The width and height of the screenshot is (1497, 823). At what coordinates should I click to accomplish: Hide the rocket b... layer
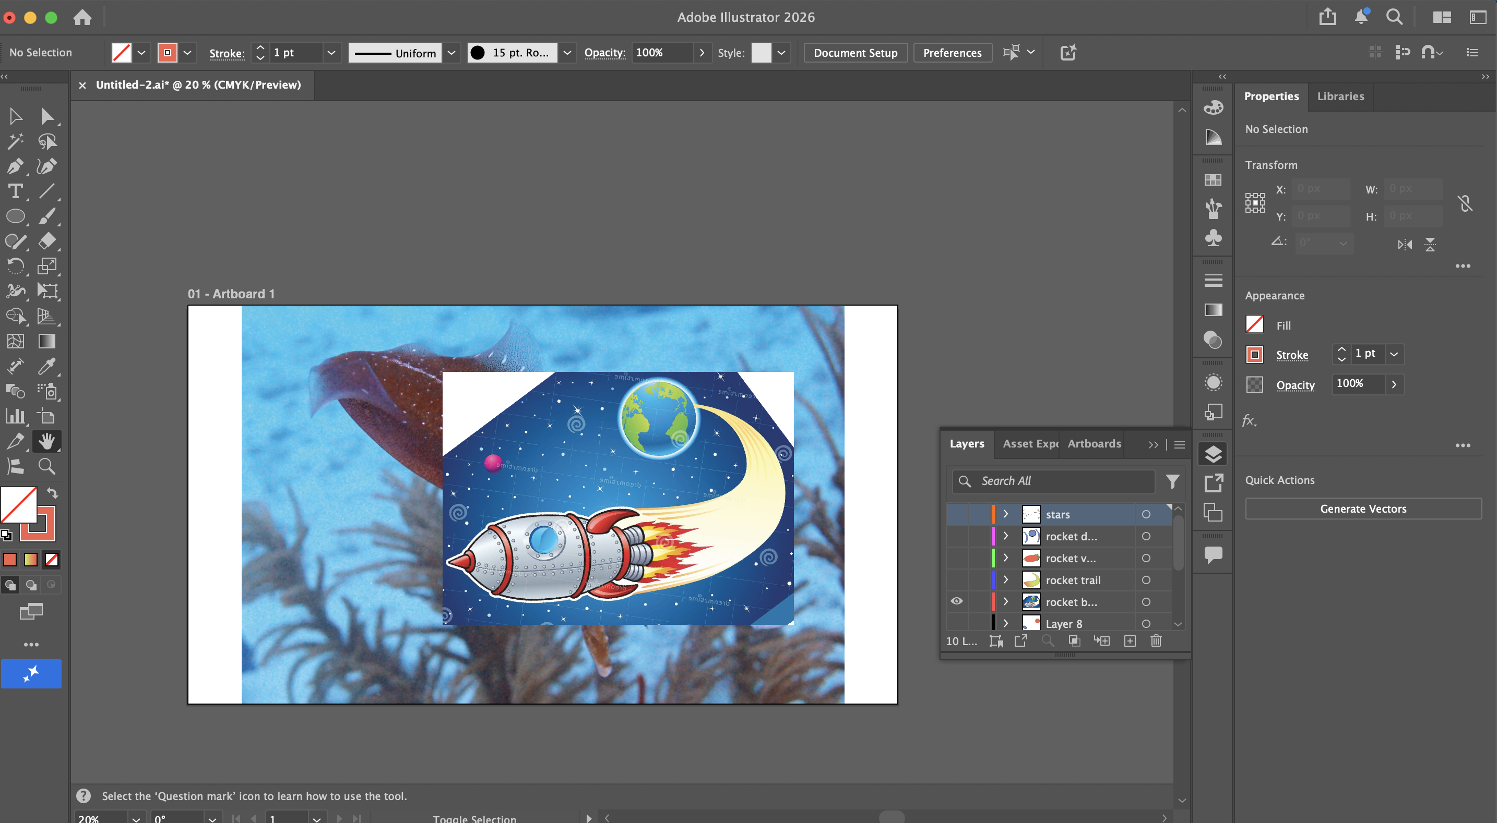tap(957, 601)
